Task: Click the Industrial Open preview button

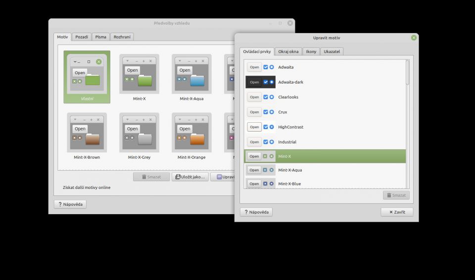Action: tap(254, 142)
